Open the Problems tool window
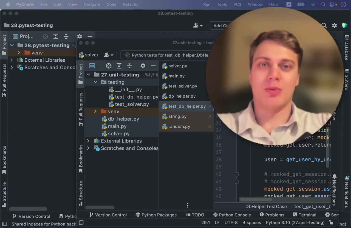 click(x=274, y=215)
